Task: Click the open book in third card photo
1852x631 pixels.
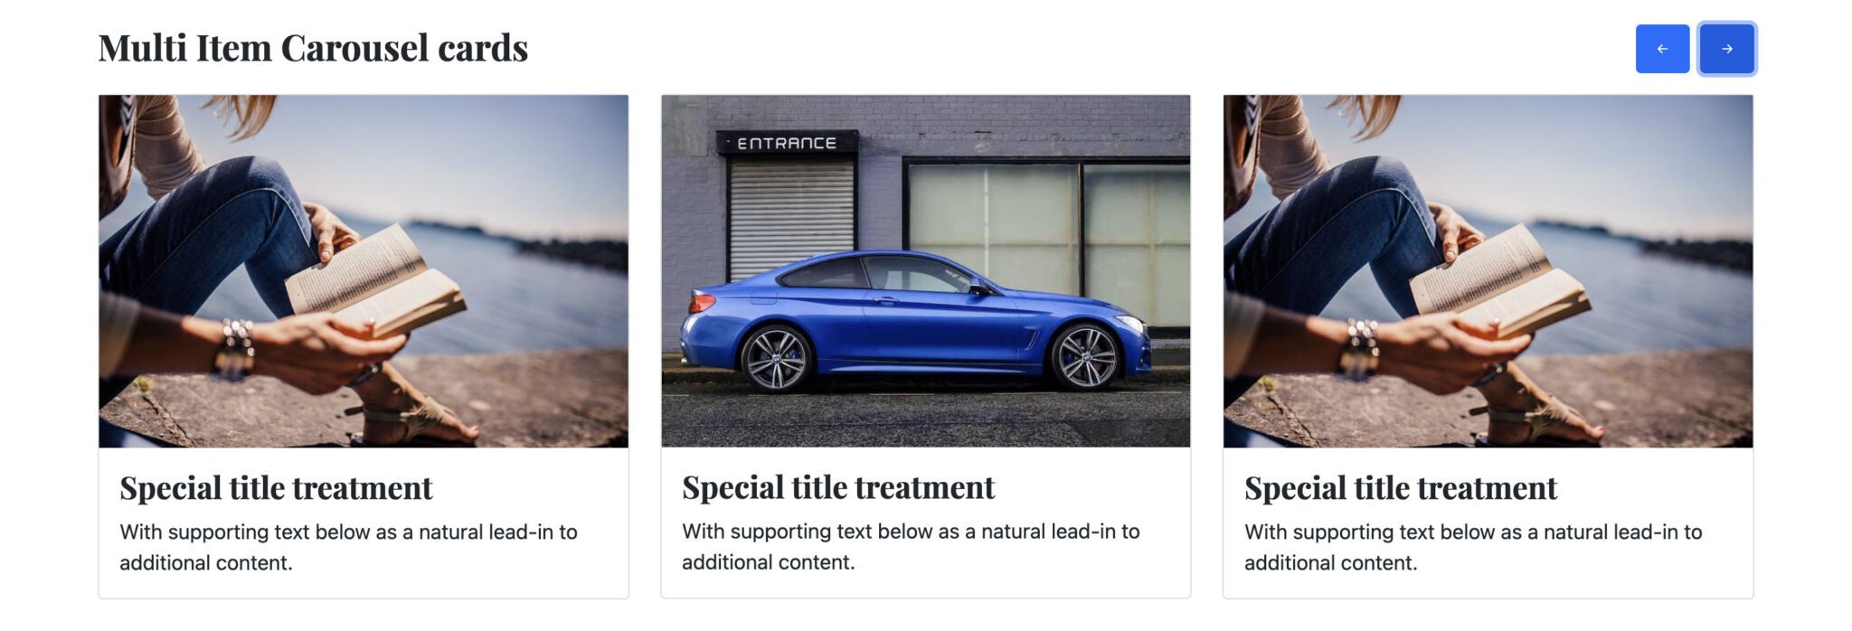Action: pos(1499,280)
